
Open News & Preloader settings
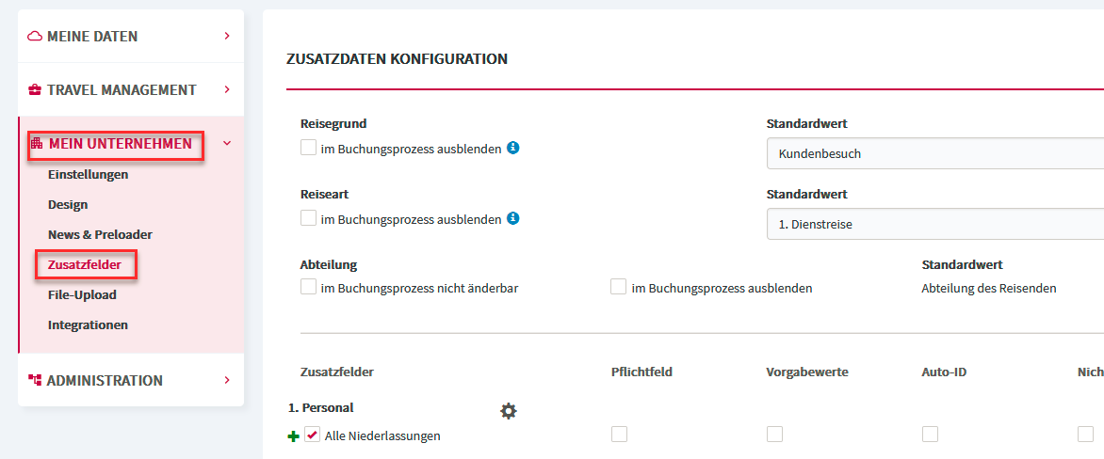100,235
